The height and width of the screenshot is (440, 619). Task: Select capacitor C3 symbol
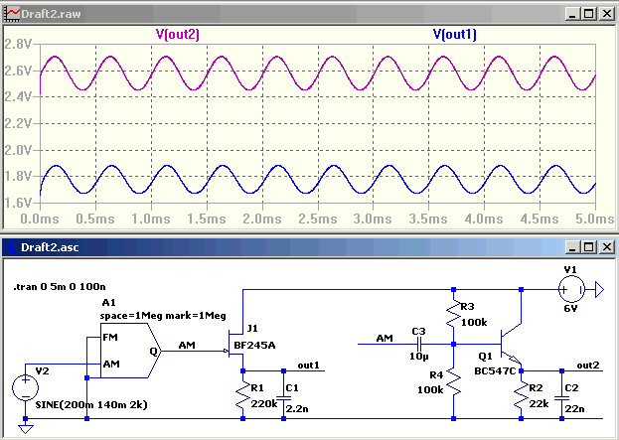[419, 344]
